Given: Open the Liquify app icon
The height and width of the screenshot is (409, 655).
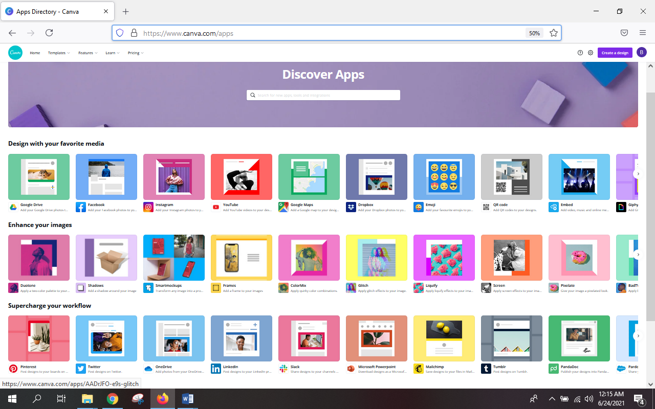Looking at the screenshot, I should [x=419, y=288].
